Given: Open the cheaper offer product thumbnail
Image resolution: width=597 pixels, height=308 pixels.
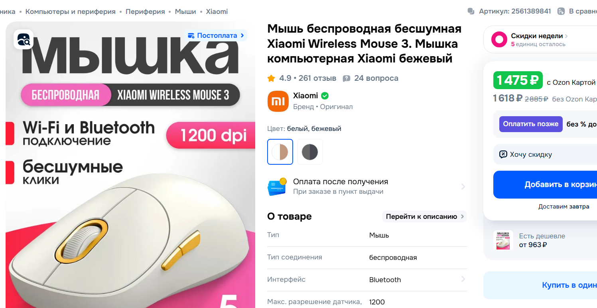Looking at the screenshot, I should [503, 240].
